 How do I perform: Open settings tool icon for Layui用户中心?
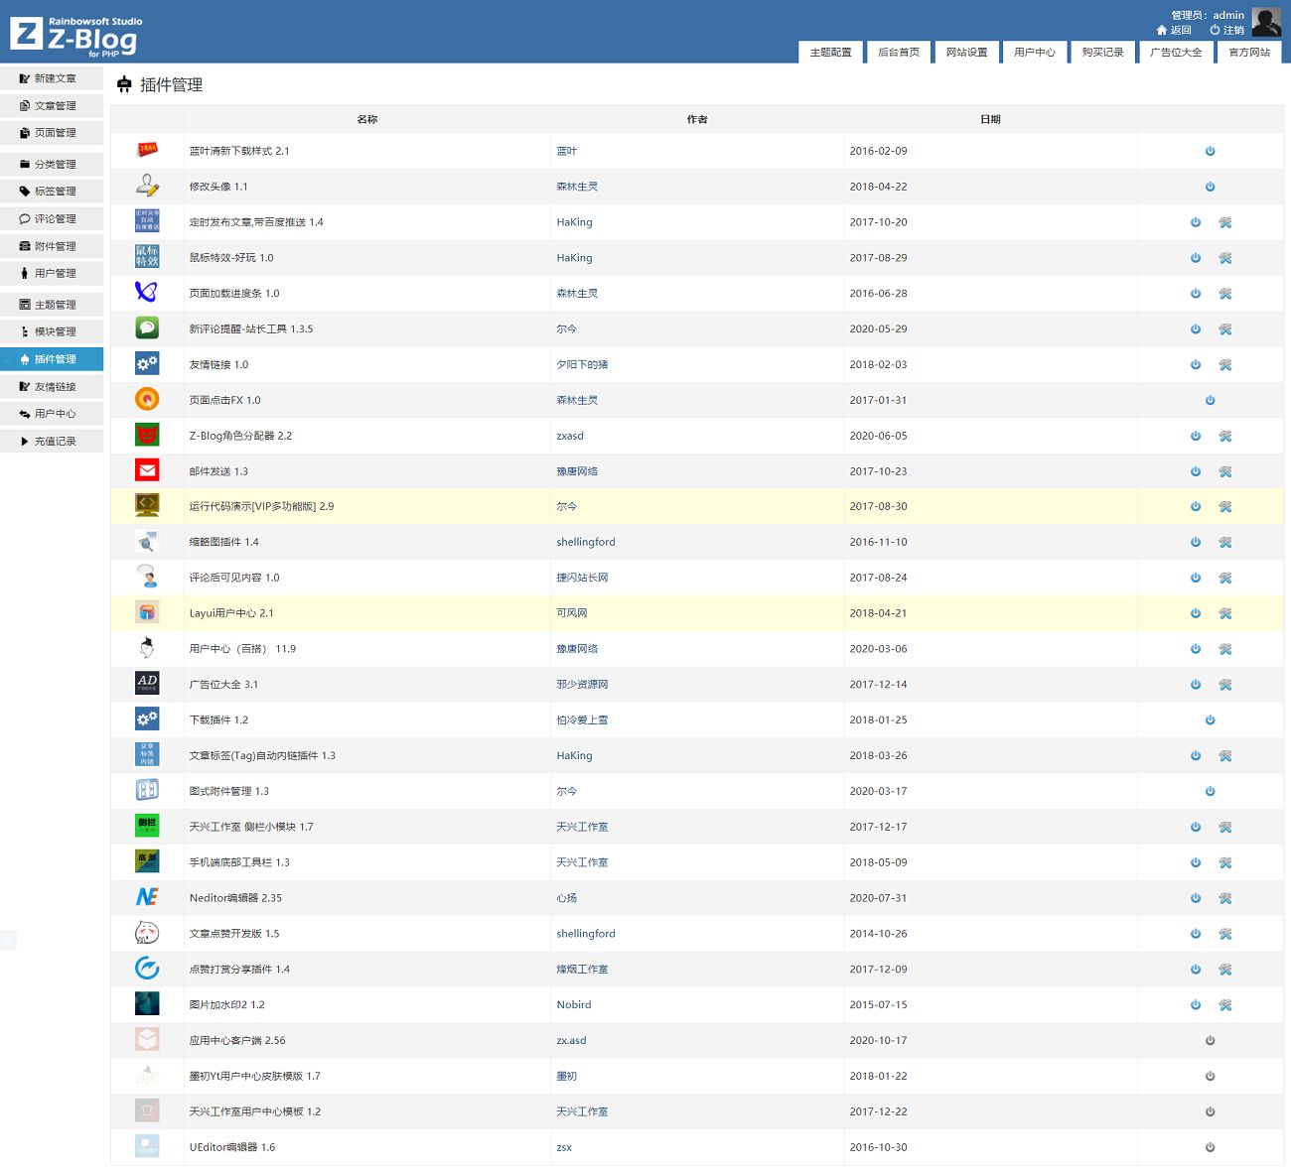coord(1225,613)
